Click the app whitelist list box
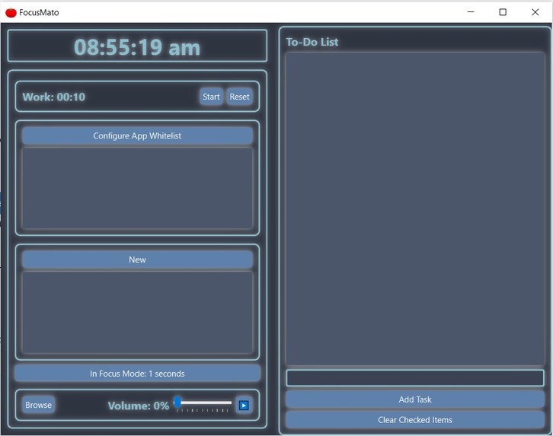This screenshot has width=553, height=436. [x=137, y=189]
